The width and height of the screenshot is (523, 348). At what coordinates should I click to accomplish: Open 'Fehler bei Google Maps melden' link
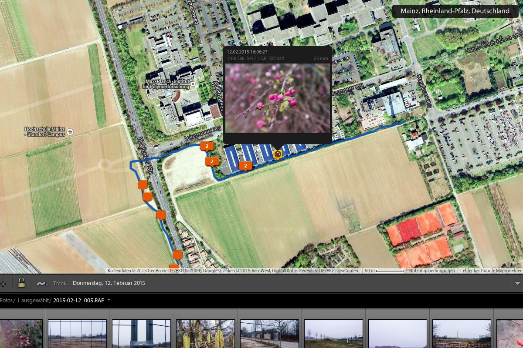(x=491, y=271)
